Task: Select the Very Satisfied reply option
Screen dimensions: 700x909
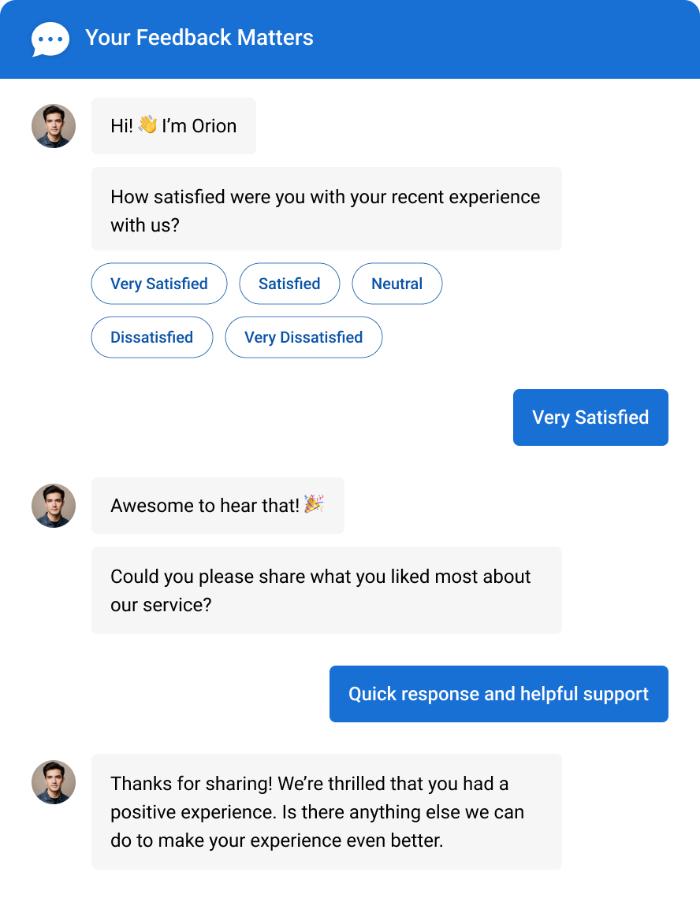Action: (x=158, y=284)
